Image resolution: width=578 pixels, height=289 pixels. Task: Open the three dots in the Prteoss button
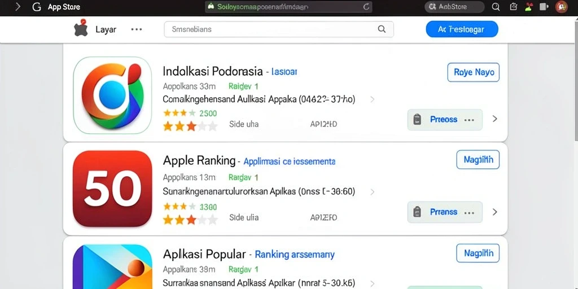click(469, 120)
